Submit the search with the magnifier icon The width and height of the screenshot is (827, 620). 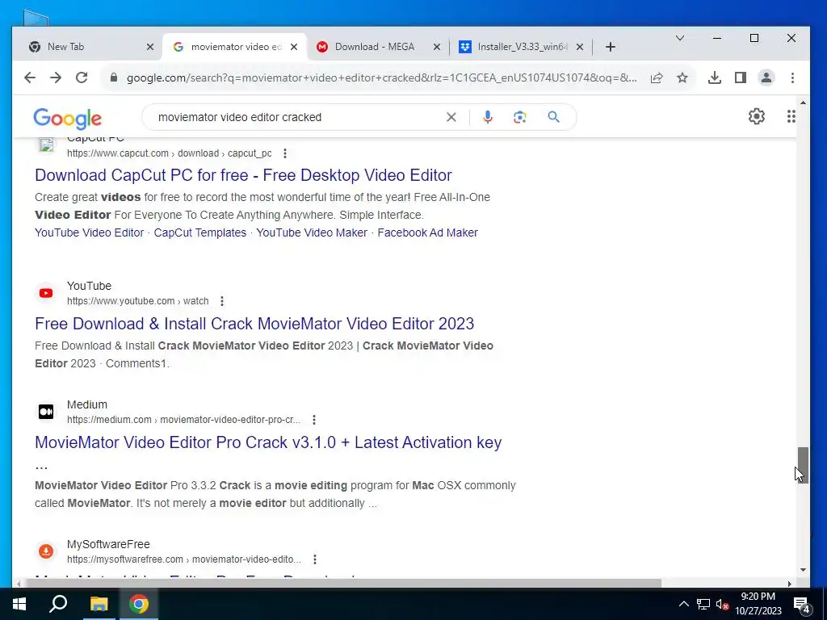(x=553, y=117)
